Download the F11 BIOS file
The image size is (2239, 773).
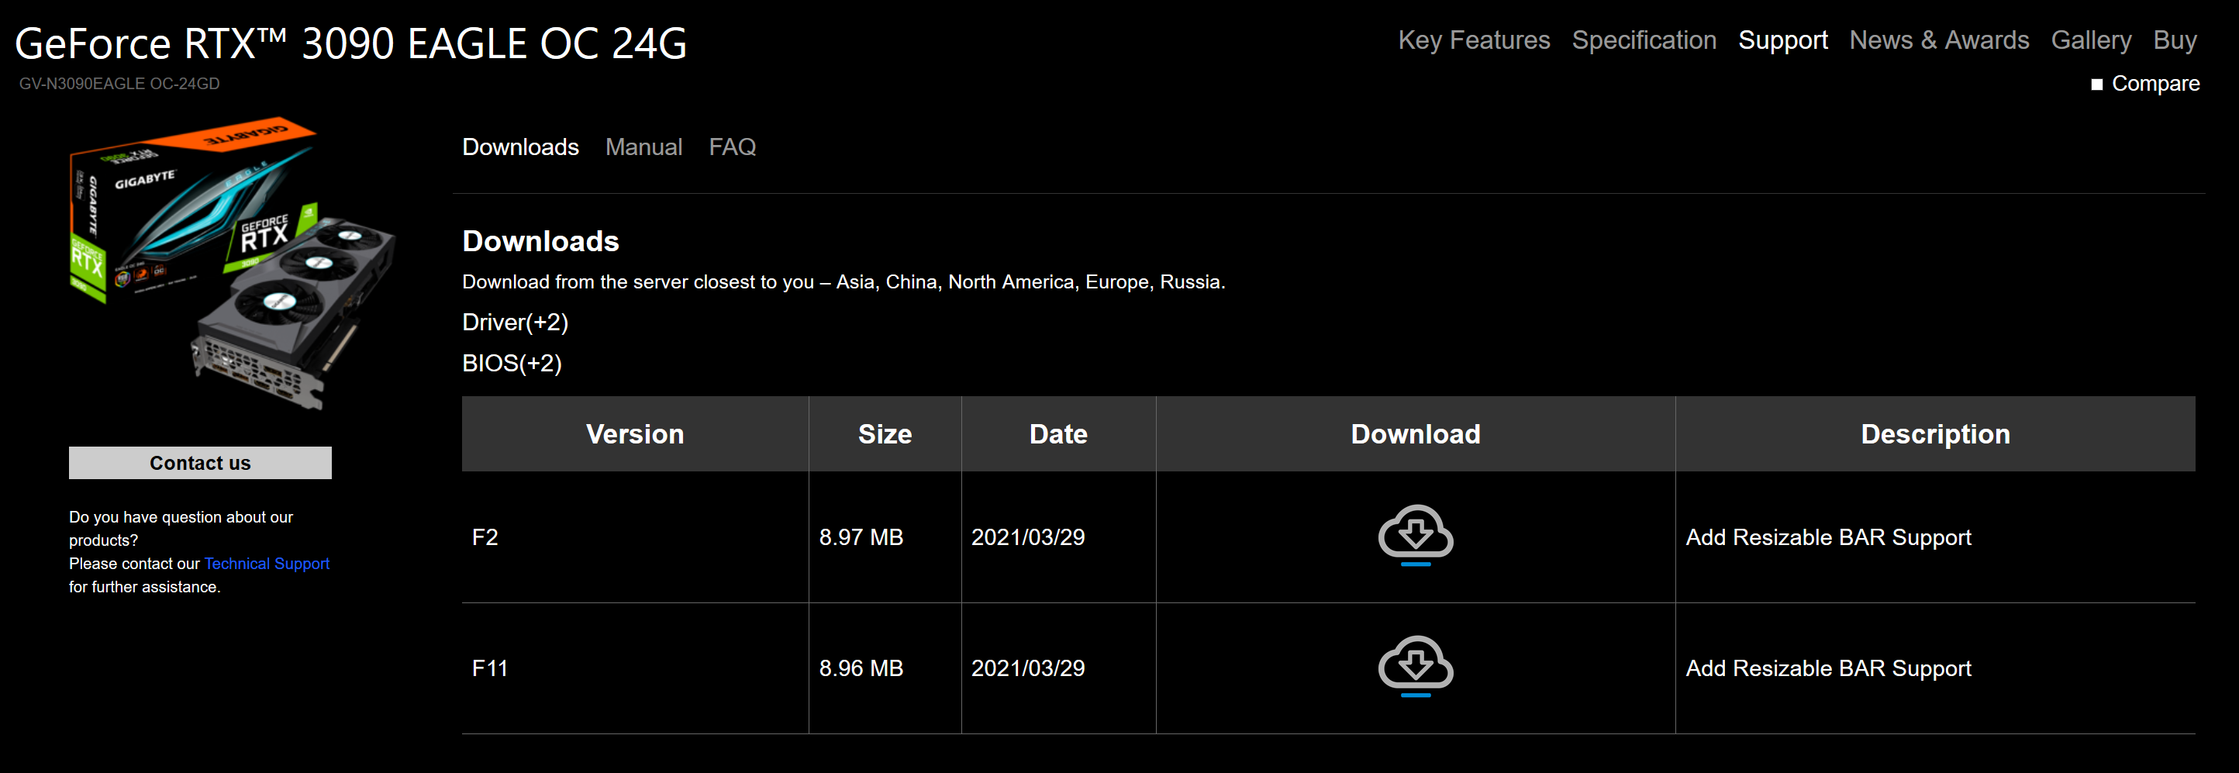[x=1414, y=668]
